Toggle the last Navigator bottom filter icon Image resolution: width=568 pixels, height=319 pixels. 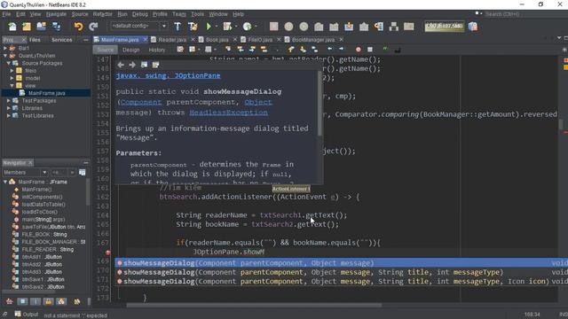tap(77, 301)
